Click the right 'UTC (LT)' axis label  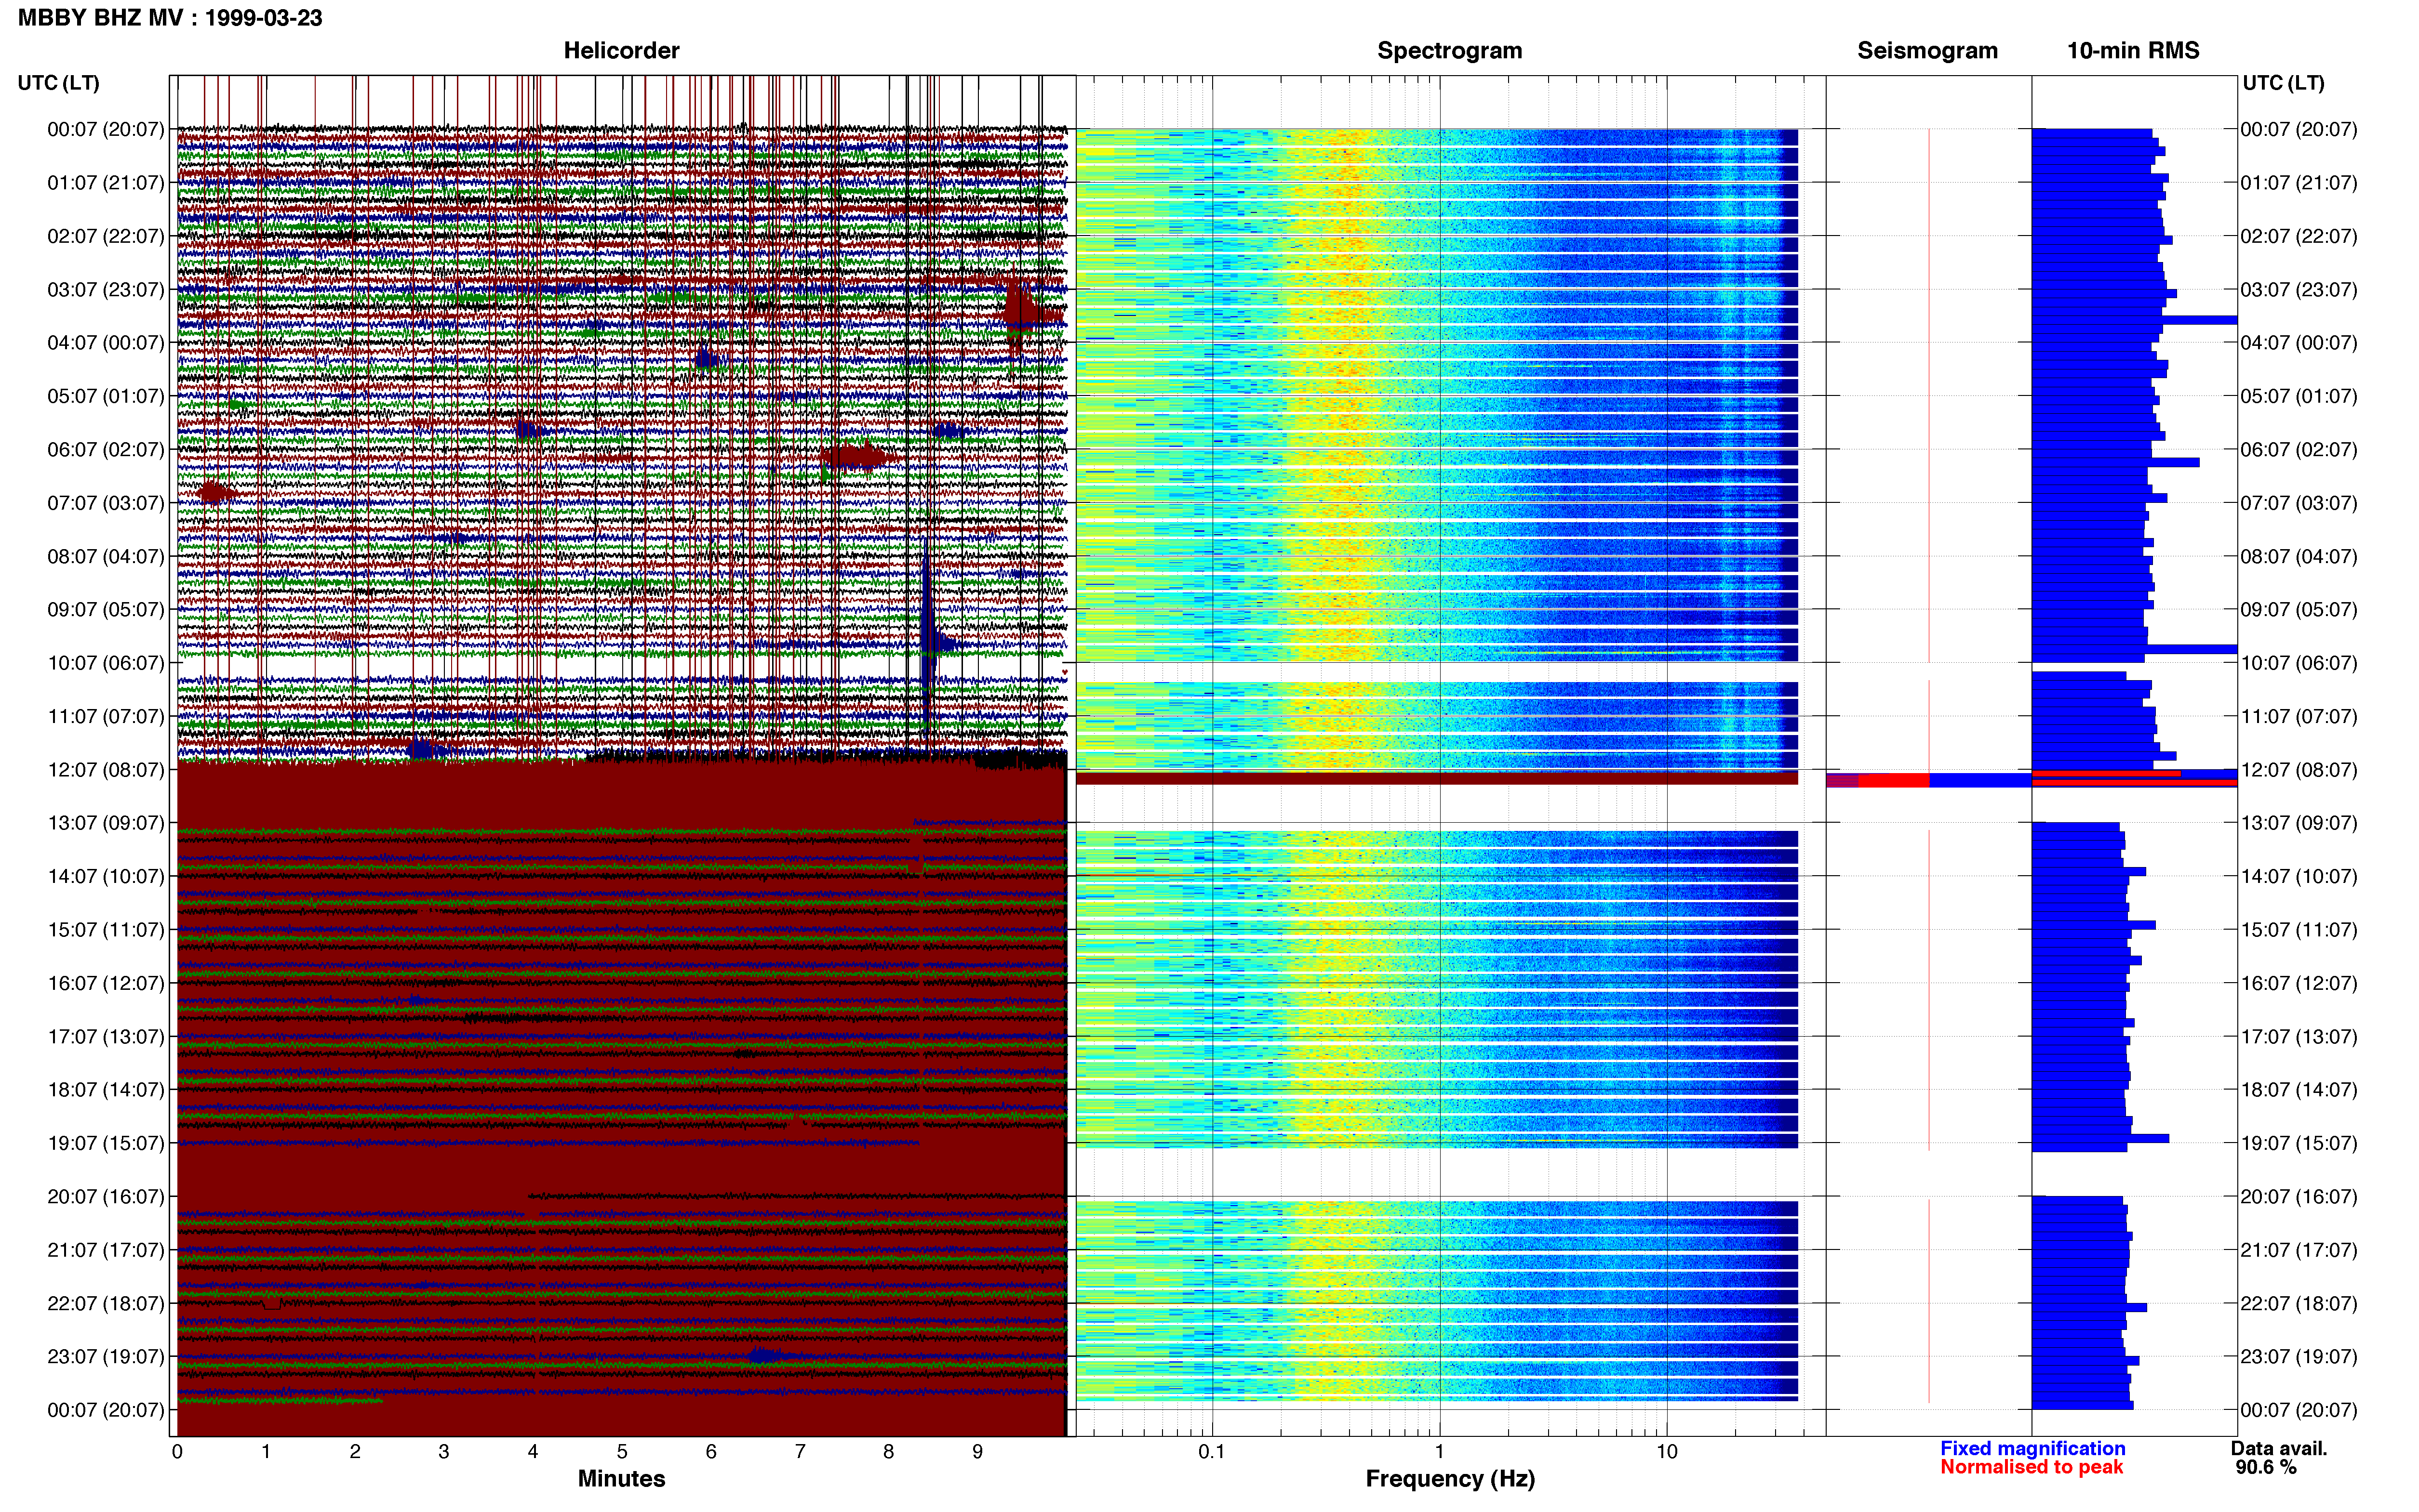2283,83
